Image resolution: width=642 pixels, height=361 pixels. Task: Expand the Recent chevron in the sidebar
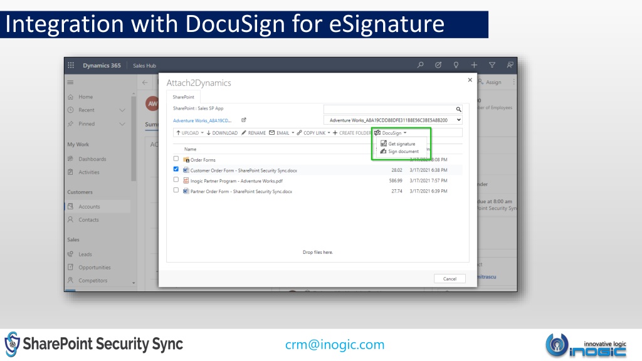click(x=122, y=110)
